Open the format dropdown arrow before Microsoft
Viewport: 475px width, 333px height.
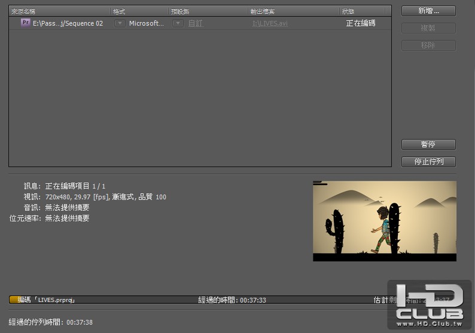click(x=120, y=23)
